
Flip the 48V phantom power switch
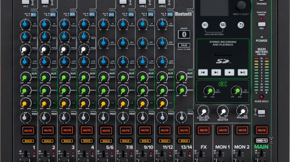(x=261, y=24)
